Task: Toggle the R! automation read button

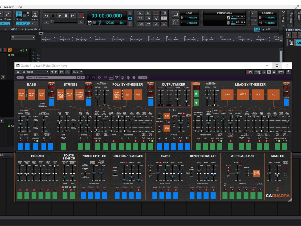Action: (x=164, y=18)
